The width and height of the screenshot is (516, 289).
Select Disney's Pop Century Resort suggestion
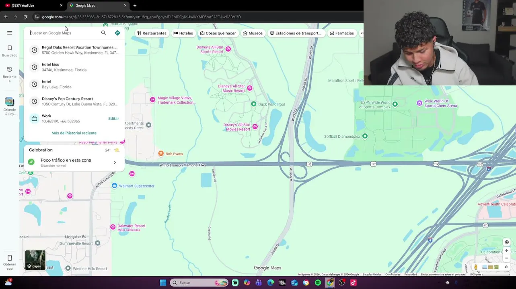pos(74,101)
